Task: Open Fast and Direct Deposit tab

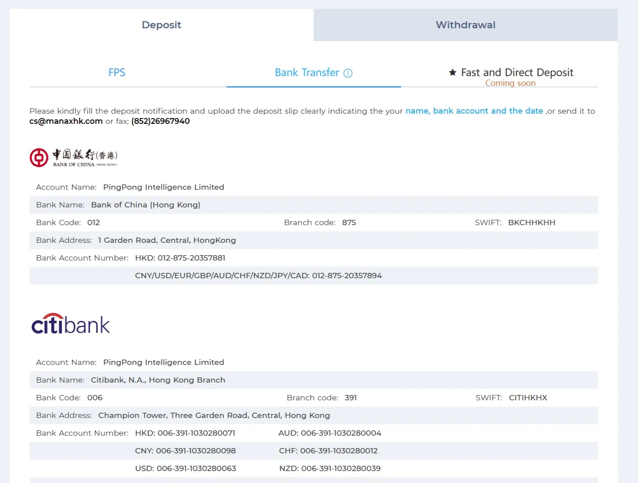Action: pyautogui.click(x=517, y=73)
